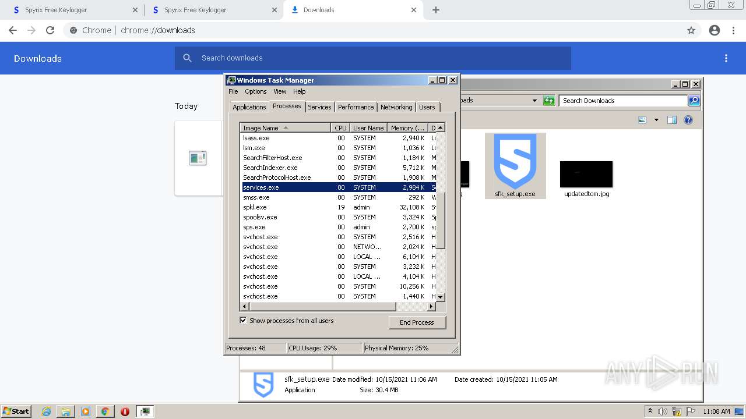
Task: Toggle the Explorer preview pane
Action: (672, 120)
